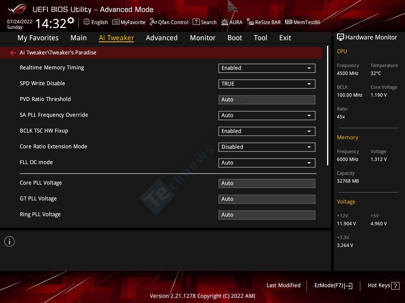Expand FLL OC mode dropdown
This screenshot has height=303, width=405.
tap(267, 163)
